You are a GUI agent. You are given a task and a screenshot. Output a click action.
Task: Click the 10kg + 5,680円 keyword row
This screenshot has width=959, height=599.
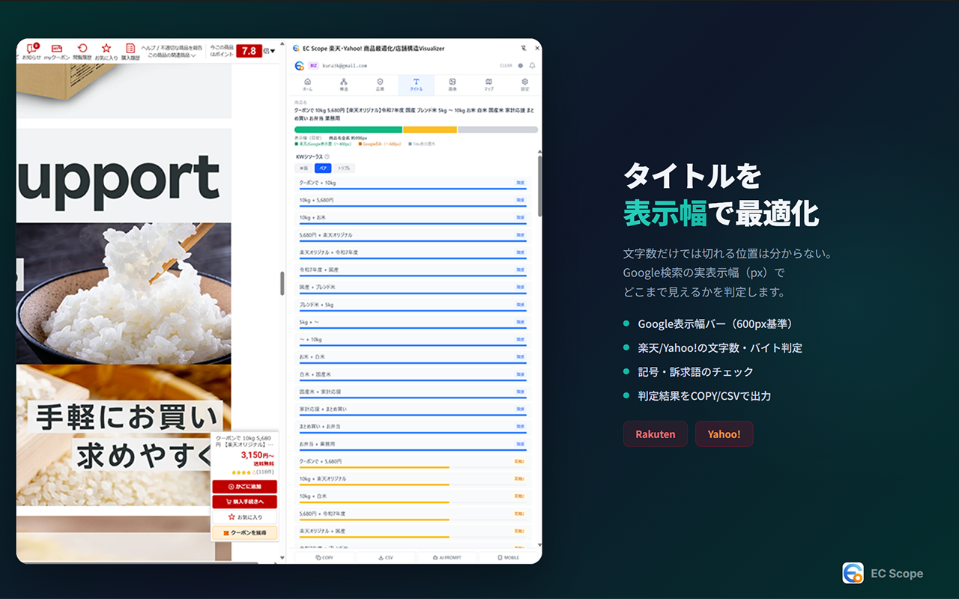413,201
